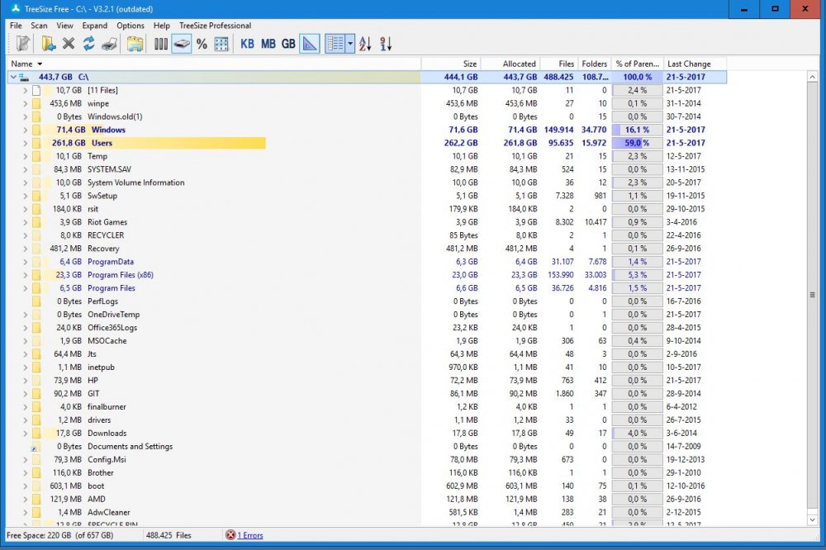Image resolution: width=826 pixels, height=550 pixels.
Task: Click the sort alphabetically A-Z icon
Action: click(x=365, y=44)
